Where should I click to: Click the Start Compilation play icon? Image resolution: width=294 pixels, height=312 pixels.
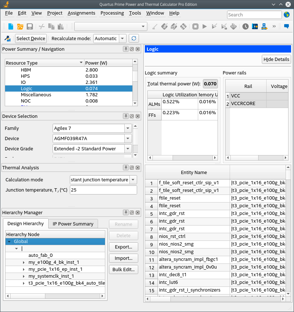tap(205, 26)
